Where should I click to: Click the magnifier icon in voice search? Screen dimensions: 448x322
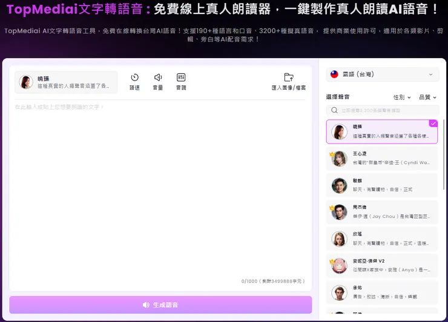click(334, 110)
